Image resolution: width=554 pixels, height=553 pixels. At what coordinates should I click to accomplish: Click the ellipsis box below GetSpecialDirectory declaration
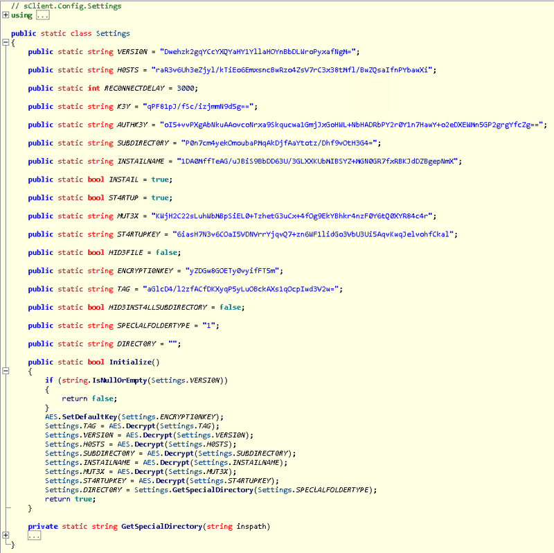(35, 536)
